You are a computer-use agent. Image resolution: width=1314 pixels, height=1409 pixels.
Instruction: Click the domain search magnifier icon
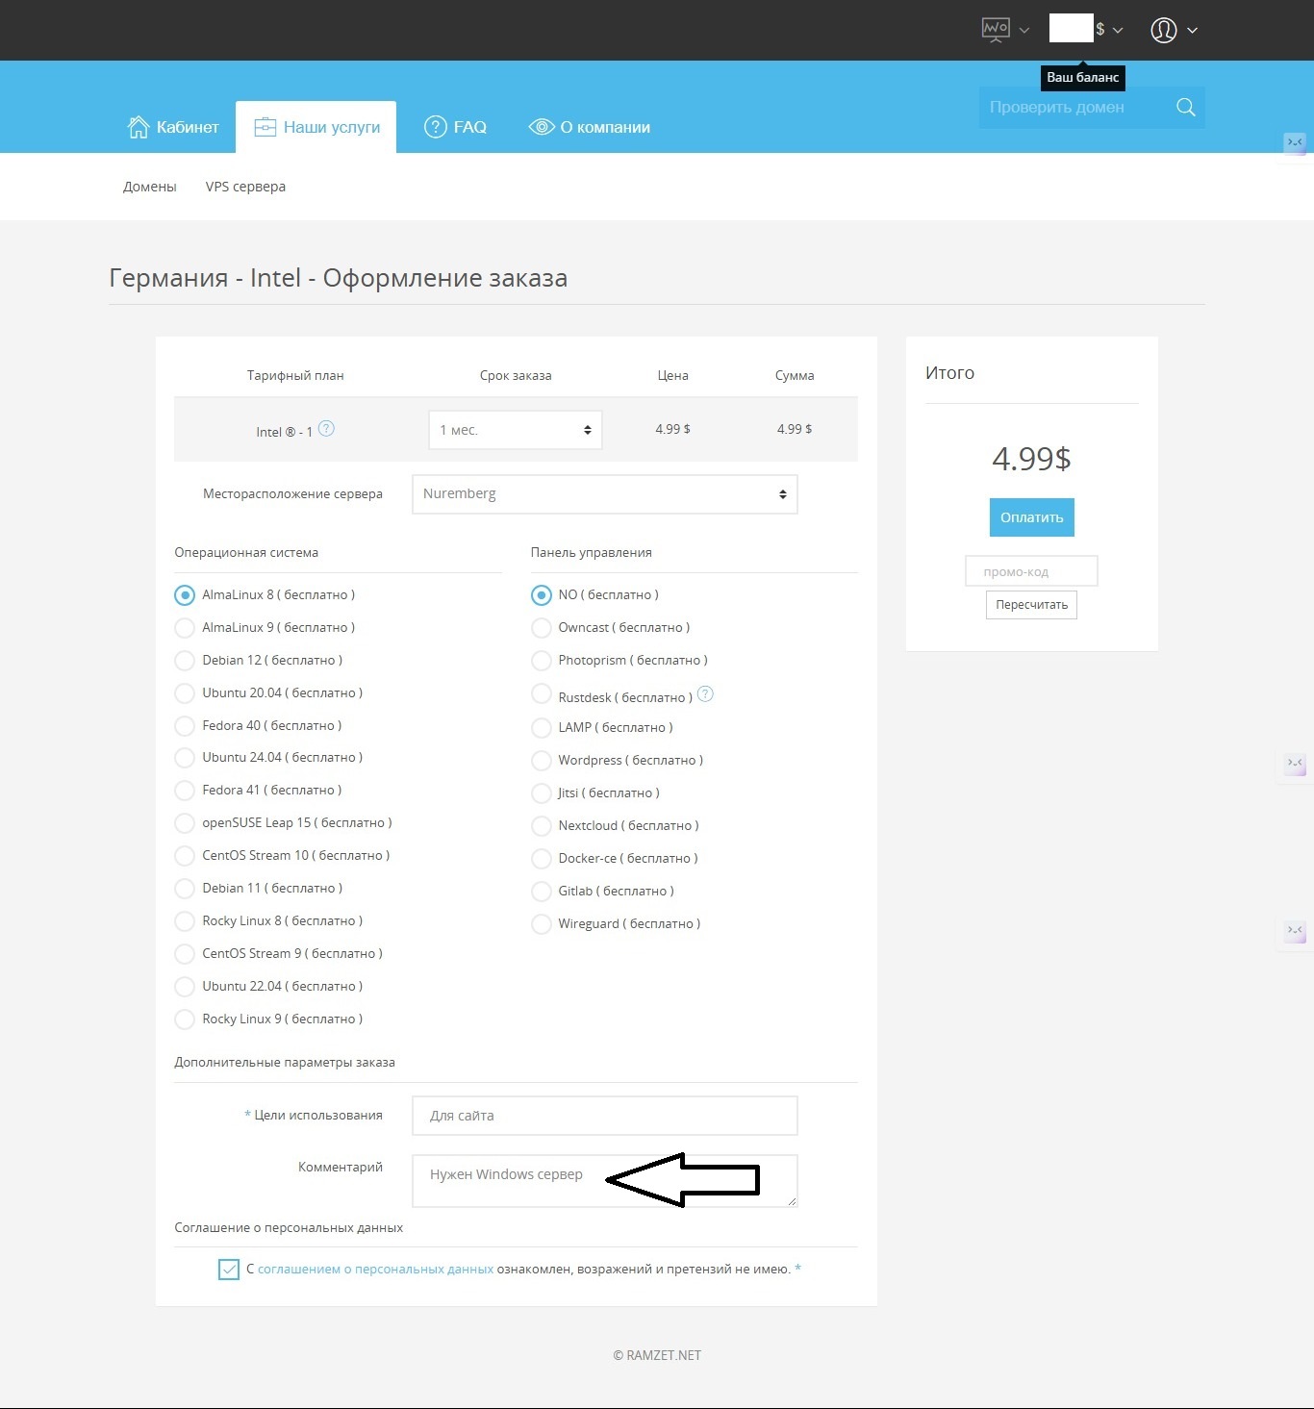coord(1185,108)
